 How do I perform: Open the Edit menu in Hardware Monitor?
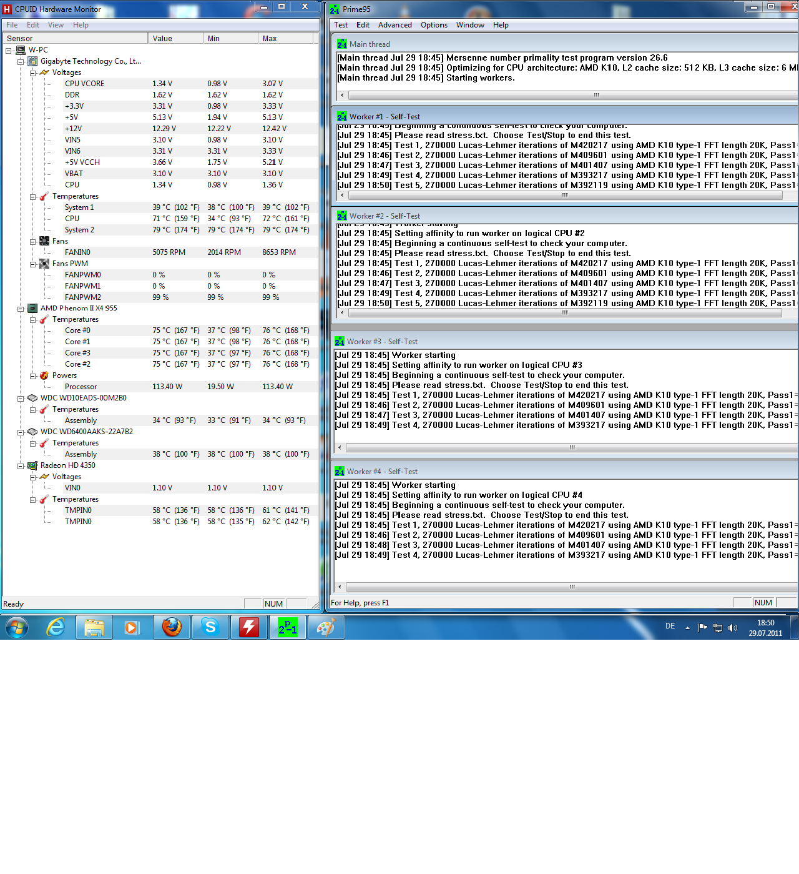(x=33, y=25)
